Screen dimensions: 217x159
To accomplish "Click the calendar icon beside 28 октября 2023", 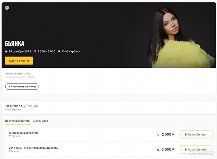I will 6,51.
